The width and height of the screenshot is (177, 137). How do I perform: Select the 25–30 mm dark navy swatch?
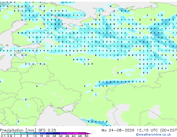[56, 133]
